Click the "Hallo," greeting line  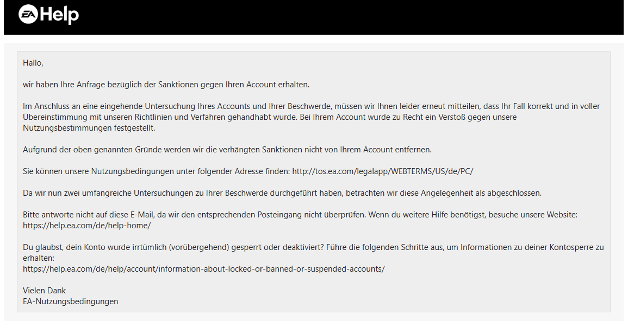(x=33, y=63)
